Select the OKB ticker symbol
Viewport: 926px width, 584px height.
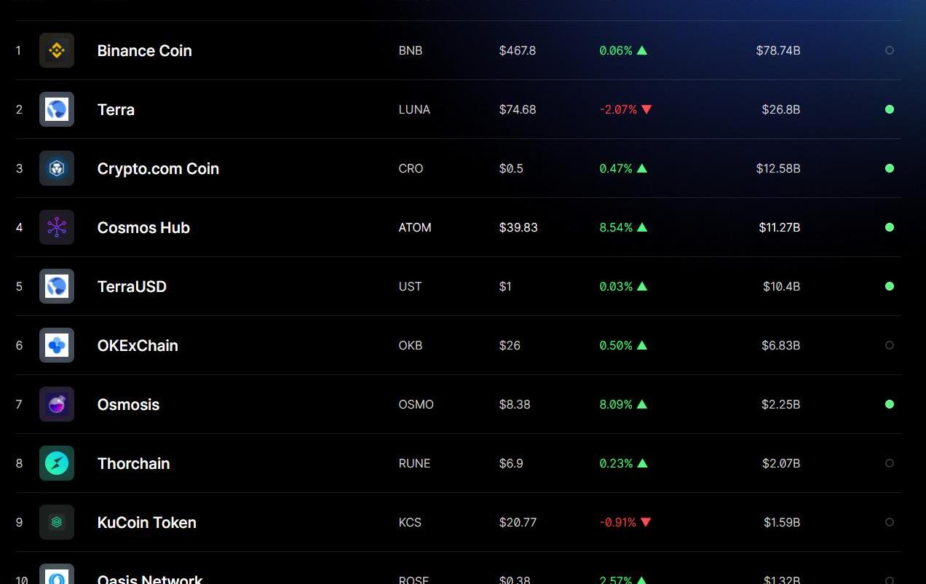(411, 345)
